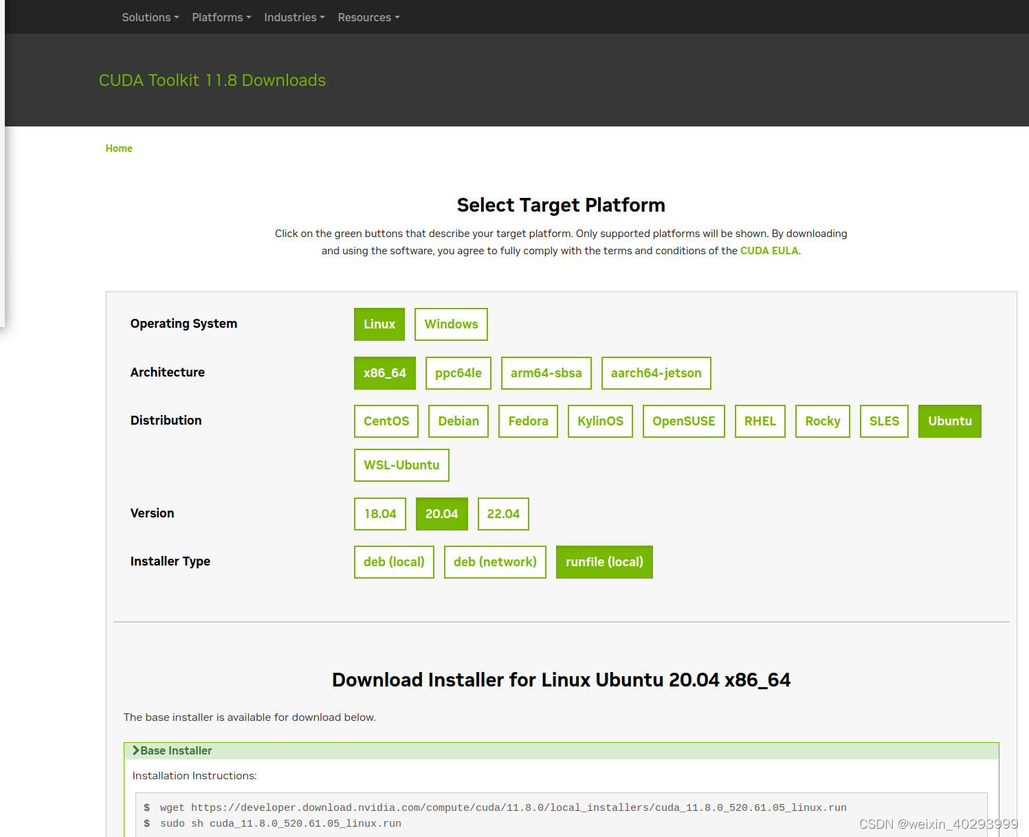The image size is (1029, 837).
Task: Choose arm64-sbsa architecture
Action: pos(546,373)
